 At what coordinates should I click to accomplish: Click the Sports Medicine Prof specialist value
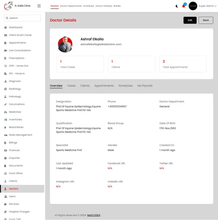coord(69,150)
